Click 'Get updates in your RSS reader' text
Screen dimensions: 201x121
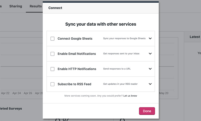(120, 84)
